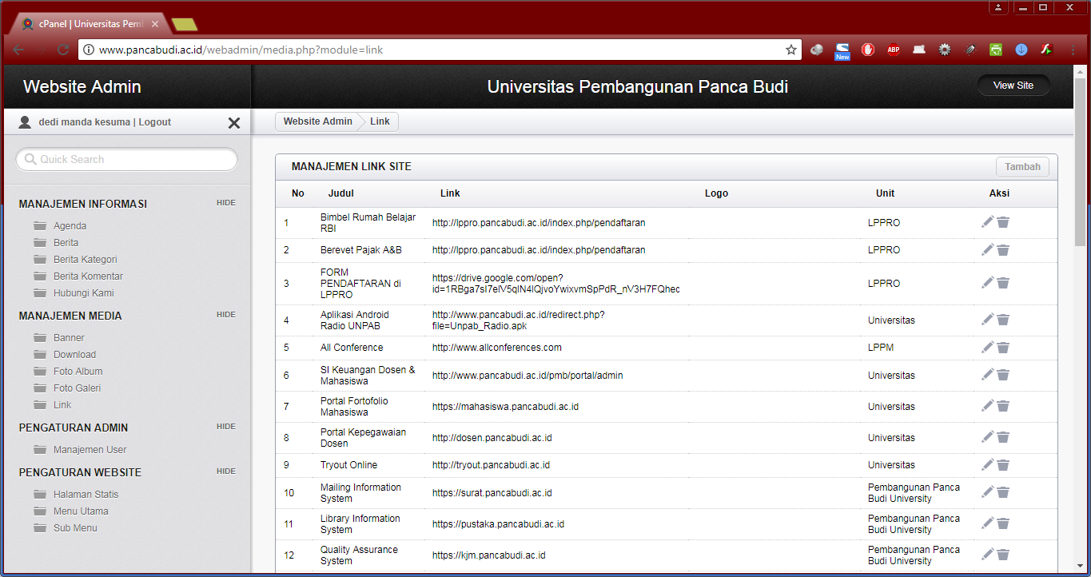This screenshot has height=577, width=1091.
Task: Delete the Library Information System link
Action: click(1003, 523)
